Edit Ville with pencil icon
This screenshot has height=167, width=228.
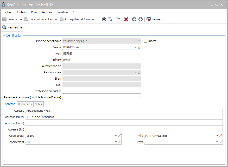221,136
